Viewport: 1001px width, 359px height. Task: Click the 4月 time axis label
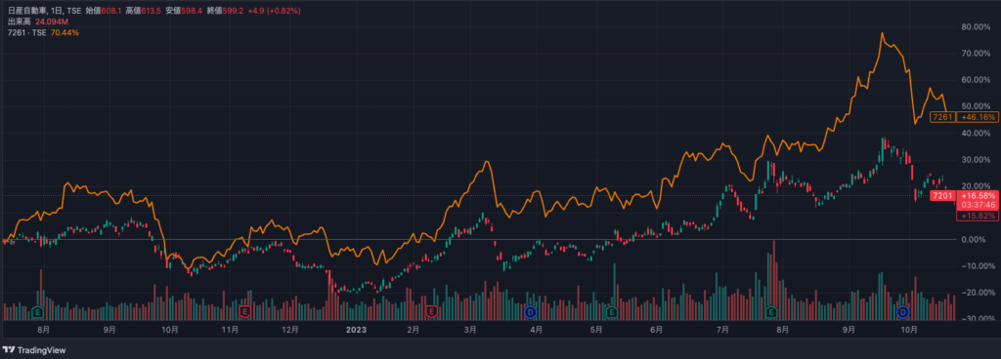[537, 330]
